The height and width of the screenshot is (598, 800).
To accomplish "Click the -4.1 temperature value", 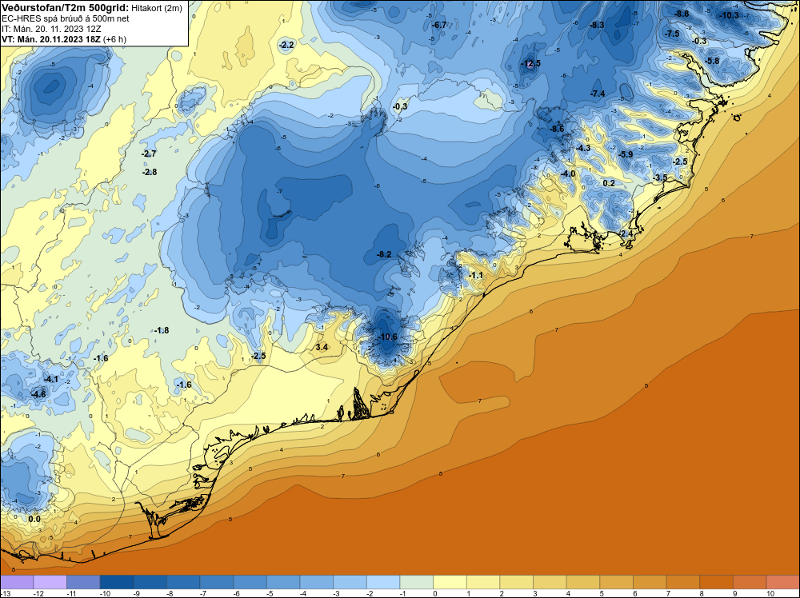I will coord(50,379).
